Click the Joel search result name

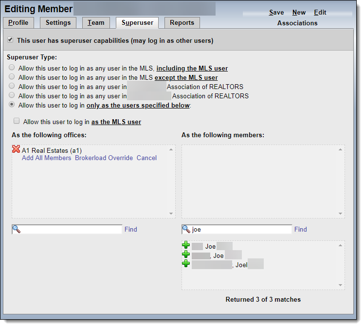coord(241,265)
